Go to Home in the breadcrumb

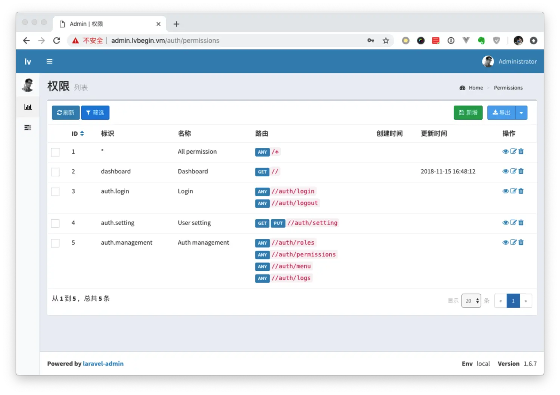tap(476, 88)
